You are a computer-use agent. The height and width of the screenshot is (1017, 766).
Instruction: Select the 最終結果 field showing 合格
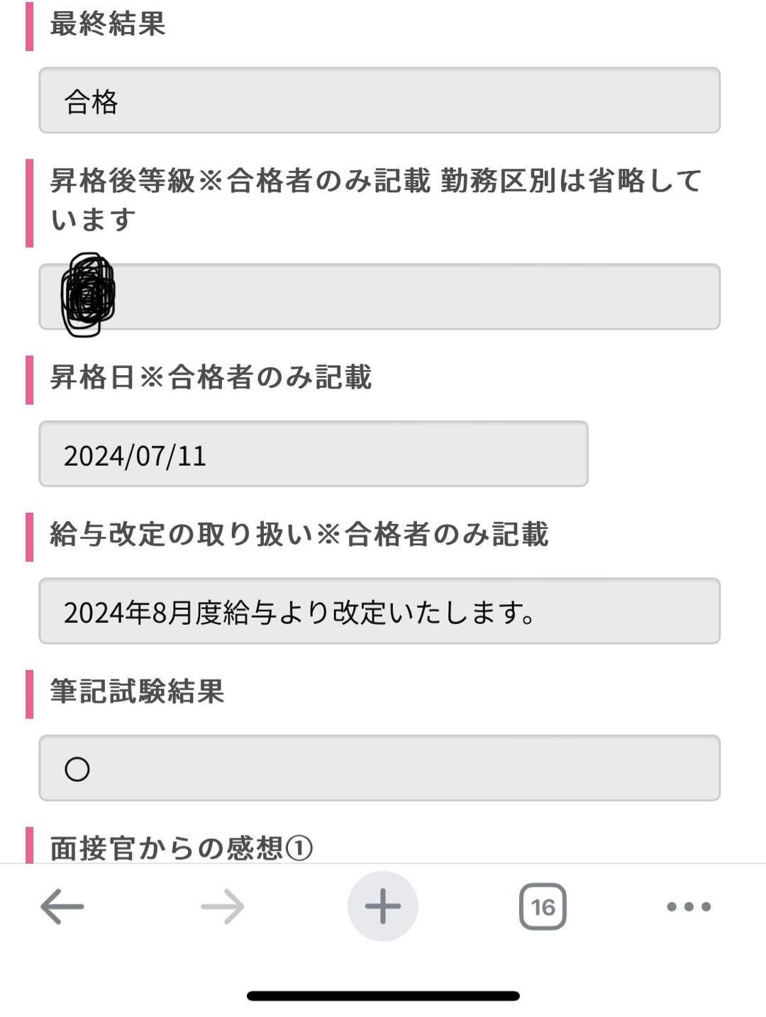[x=379, y=100]
